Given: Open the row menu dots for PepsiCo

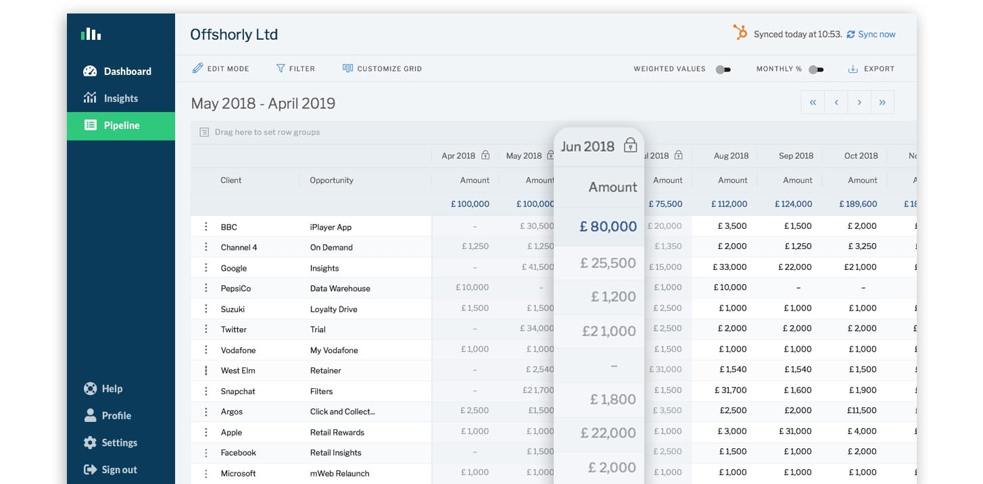Looking at the screenshot, I should tap(206, 288).
